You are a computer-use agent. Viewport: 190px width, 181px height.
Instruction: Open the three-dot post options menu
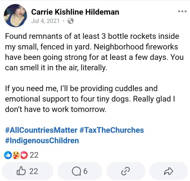pos(182,11)
